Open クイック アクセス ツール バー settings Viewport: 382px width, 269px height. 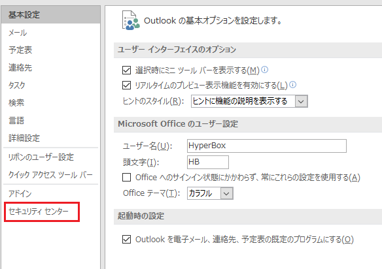tap(50, 174)
